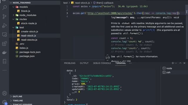
Task: Open the Search view in activity bar
Action: [x=4, y=7]
